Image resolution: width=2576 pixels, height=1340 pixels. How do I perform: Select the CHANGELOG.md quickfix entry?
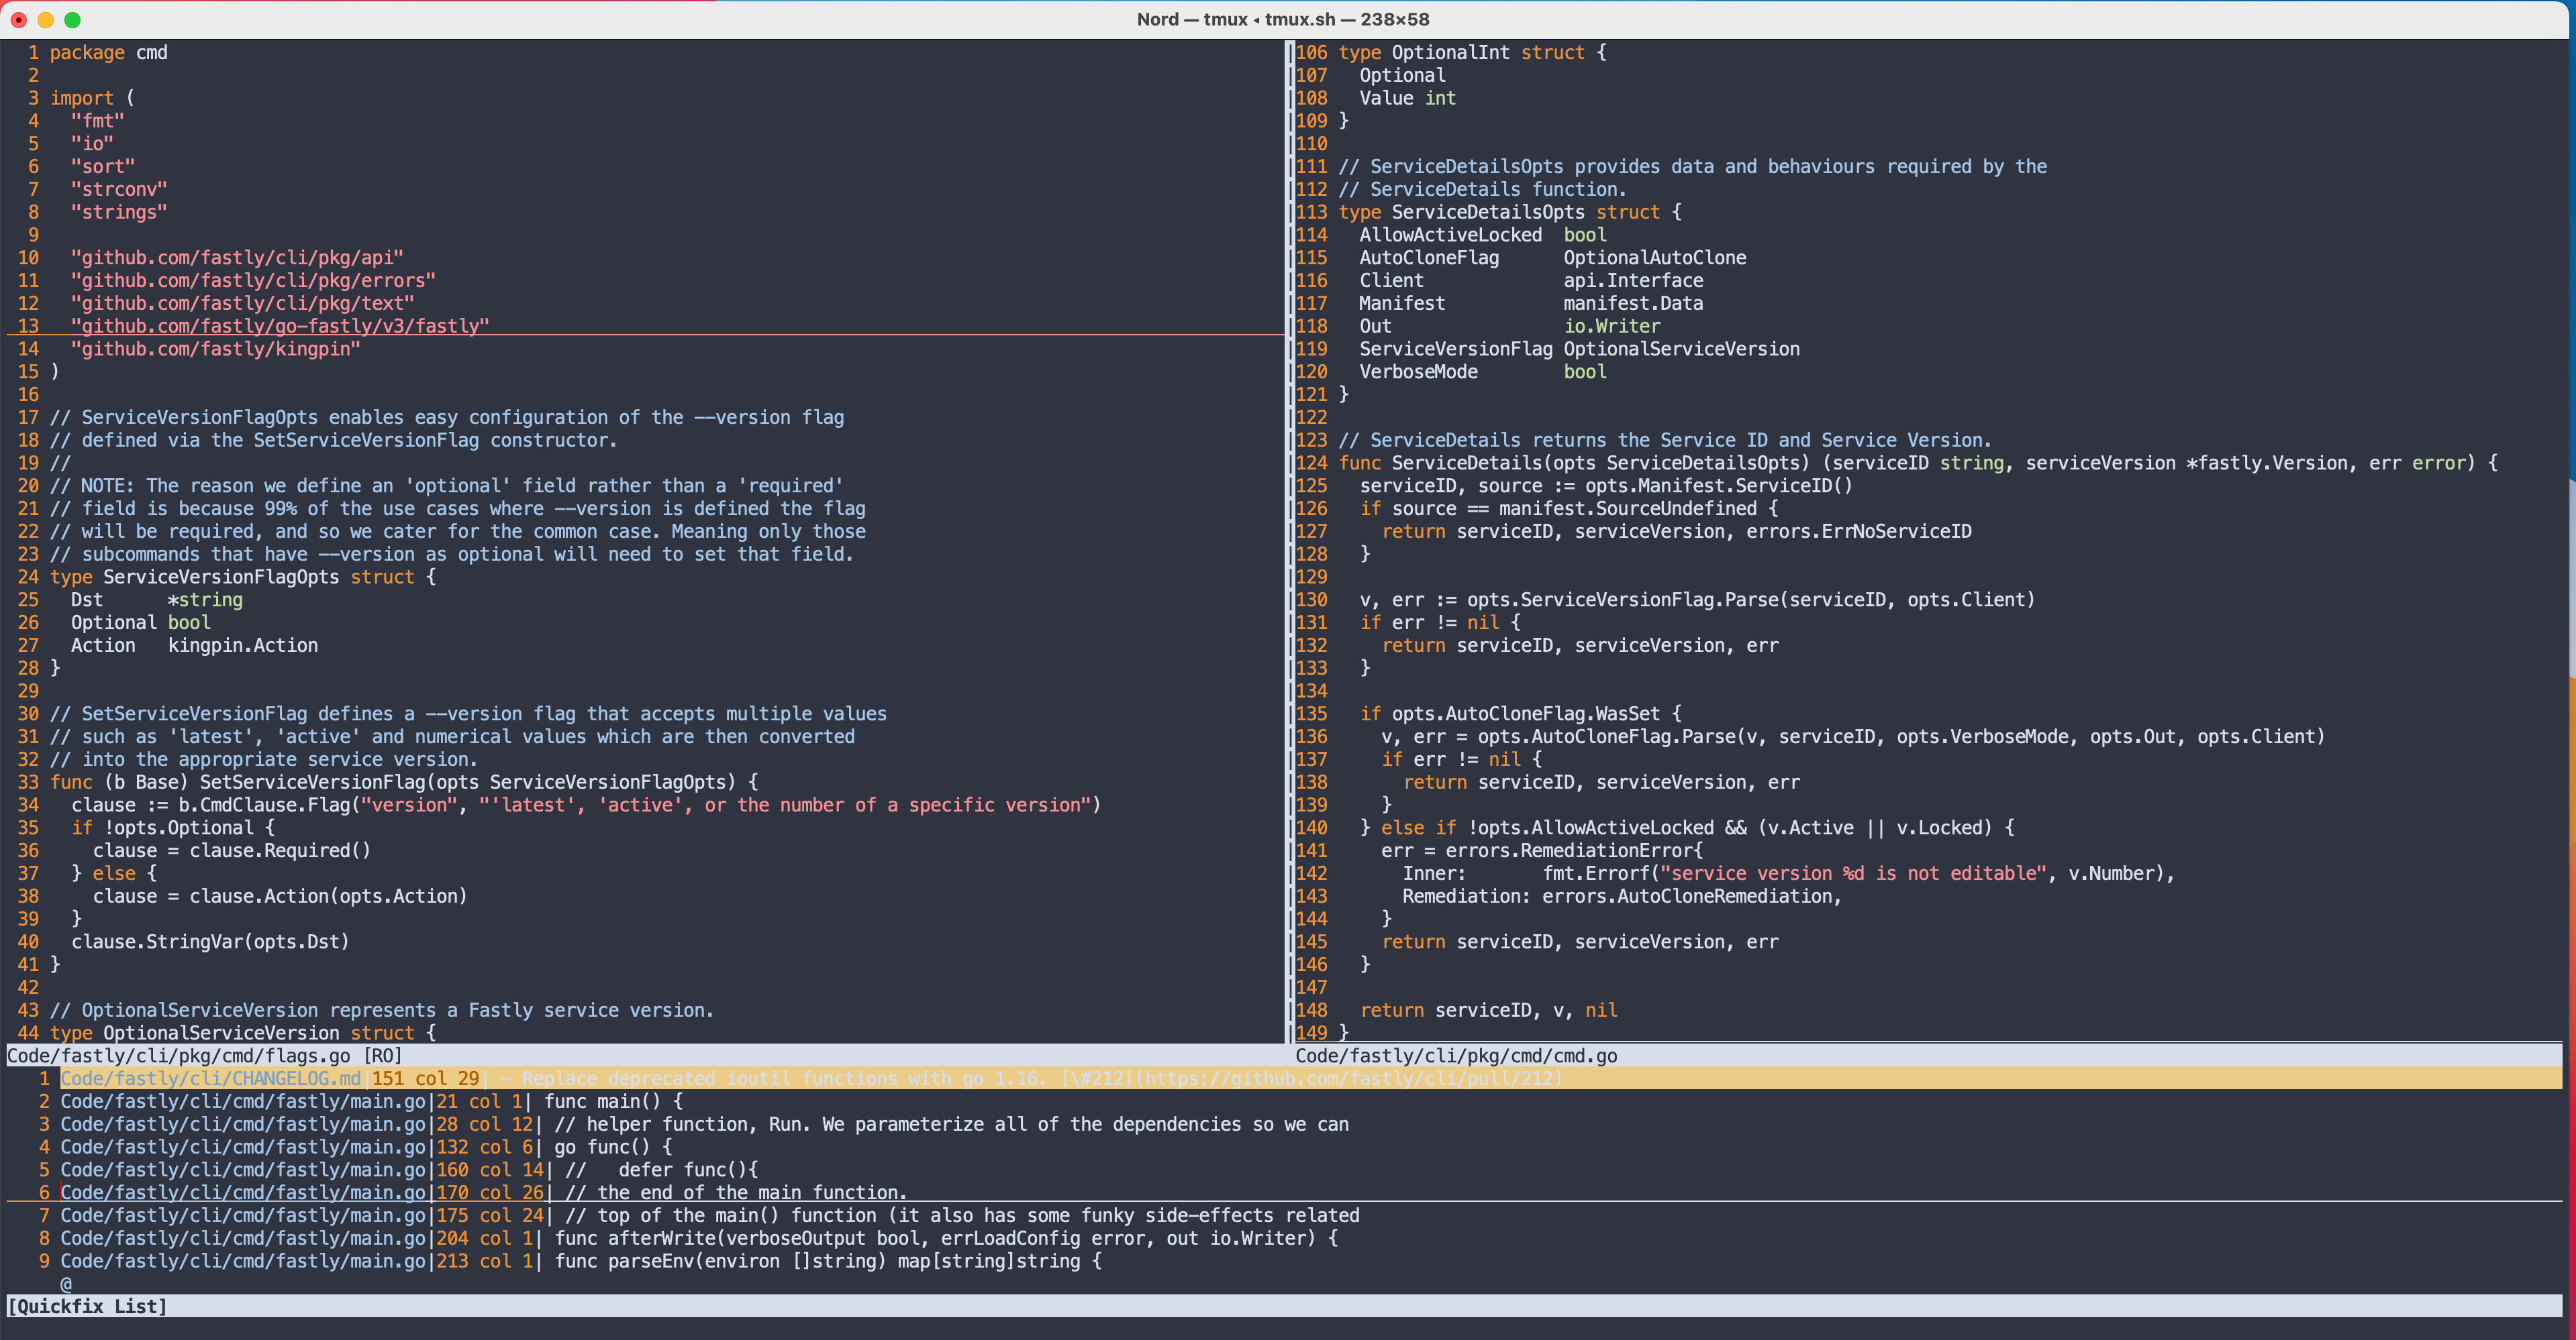(x=210, y=1078)
